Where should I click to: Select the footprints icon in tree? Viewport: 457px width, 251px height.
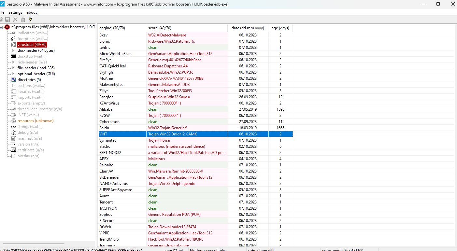(13, 39)
